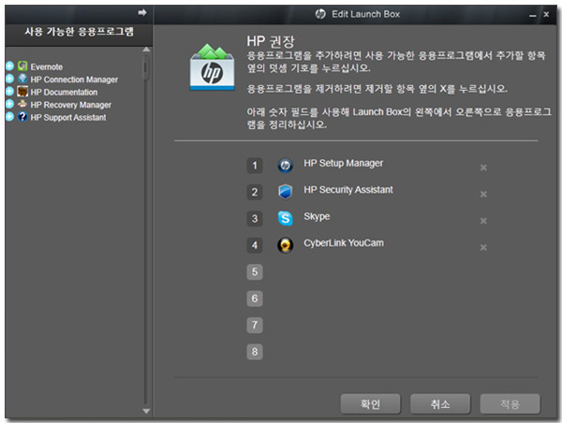Close the Edit Launch Box window
This screenshot has width=562, height=423.
click(546, 14)
